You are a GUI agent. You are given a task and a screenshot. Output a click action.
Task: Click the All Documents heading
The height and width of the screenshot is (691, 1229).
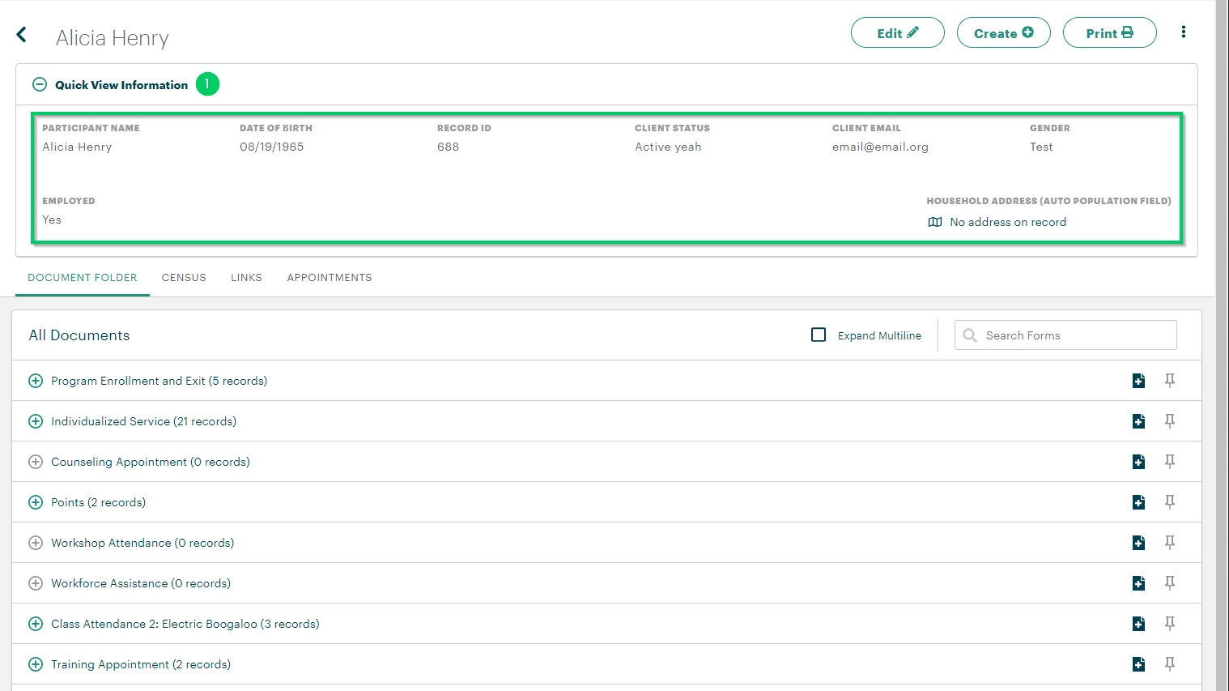pos(79,335)
